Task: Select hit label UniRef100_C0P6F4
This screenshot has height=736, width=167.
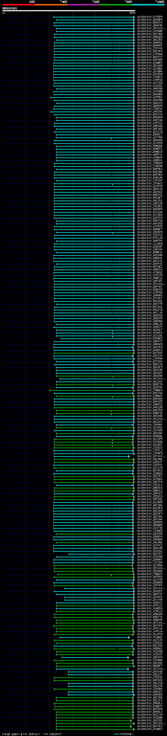Action: (150, 453)
